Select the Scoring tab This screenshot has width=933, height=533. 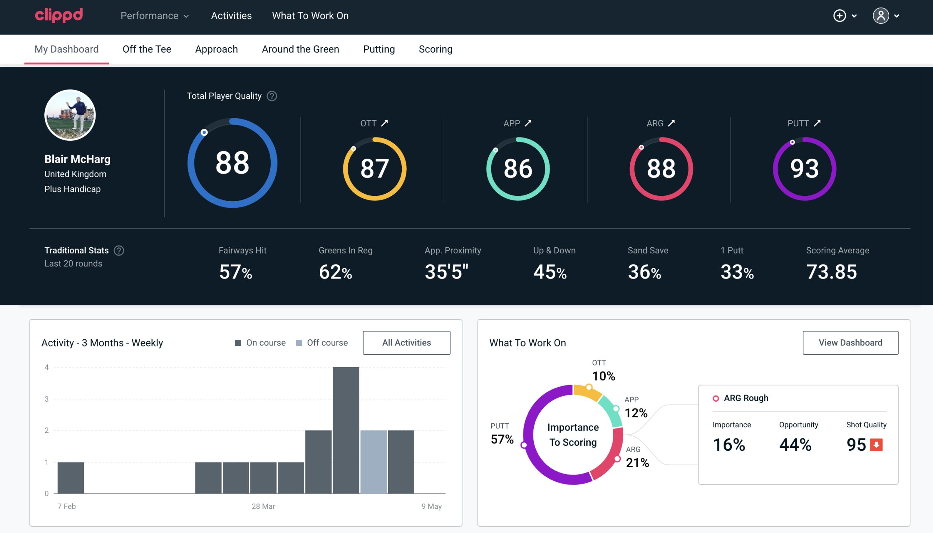tap(436, 49)
